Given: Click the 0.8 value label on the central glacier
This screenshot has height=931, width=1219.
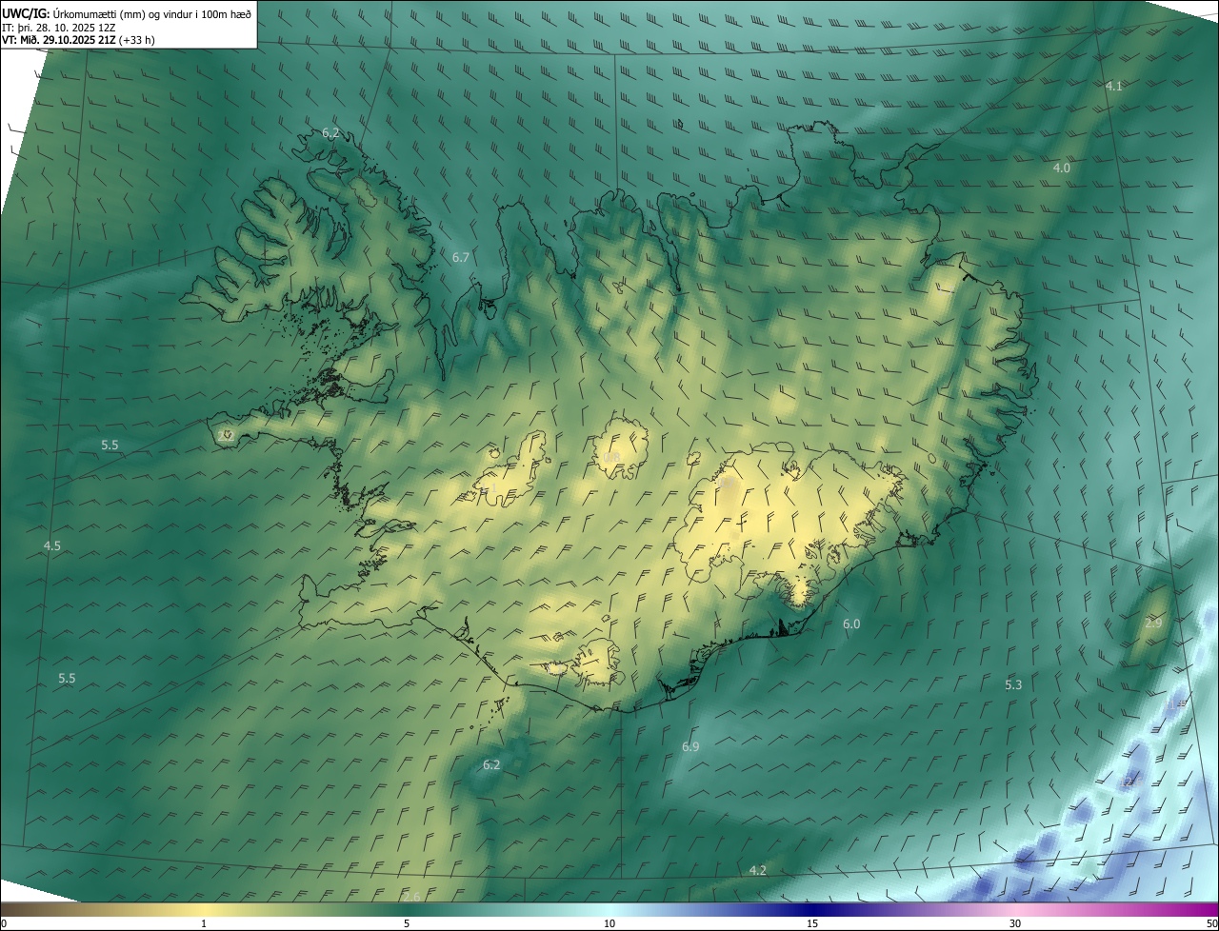Looking at the screenshot, I should [x=611, y=458].
